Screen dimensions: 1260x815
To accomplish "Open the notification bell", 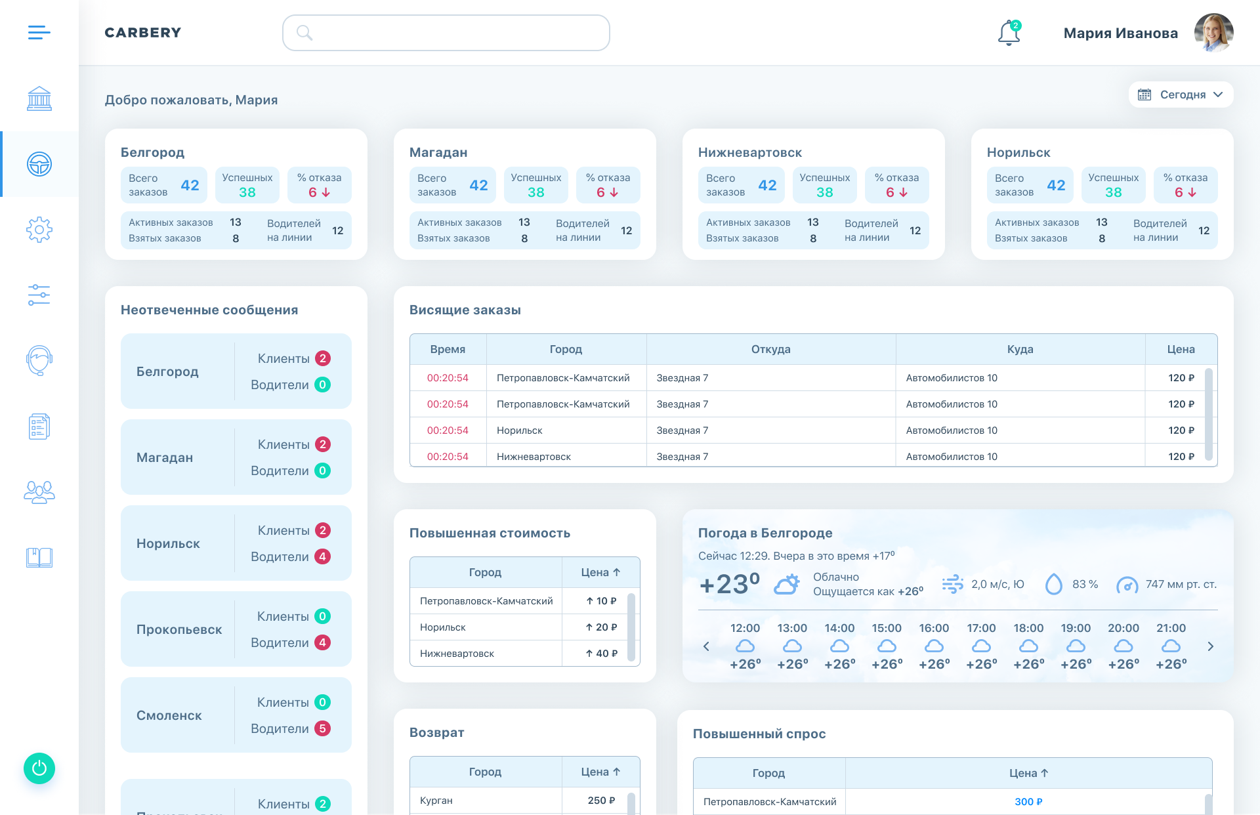I will 1009,33.
